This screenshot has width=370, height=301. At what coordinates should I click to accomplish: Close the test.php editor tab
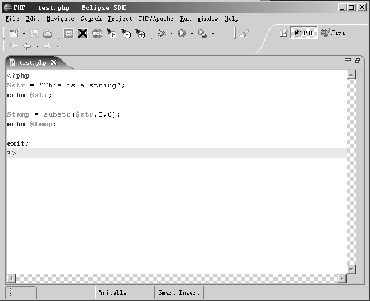(x=54, y=62)
